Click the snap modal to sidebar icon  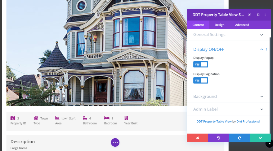258,15
